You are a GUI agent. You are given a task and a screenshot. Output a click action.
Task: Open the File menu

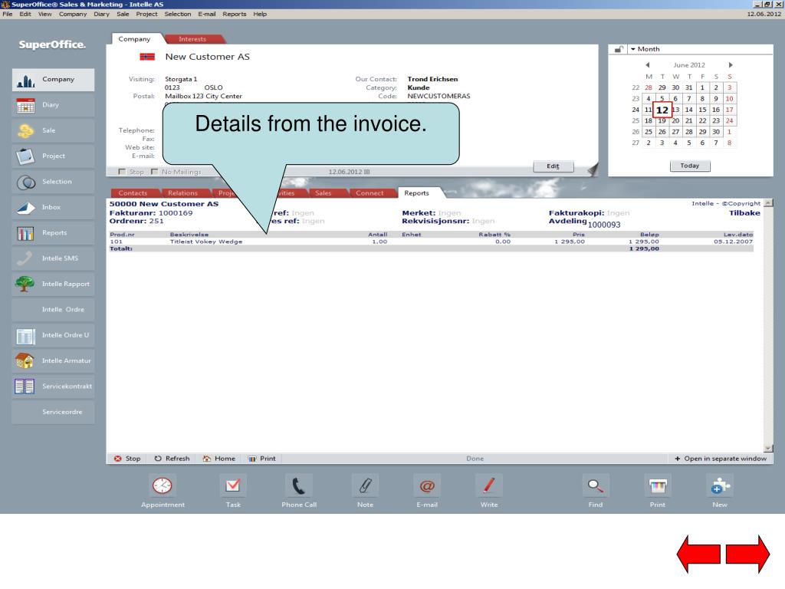pos(8,14)
